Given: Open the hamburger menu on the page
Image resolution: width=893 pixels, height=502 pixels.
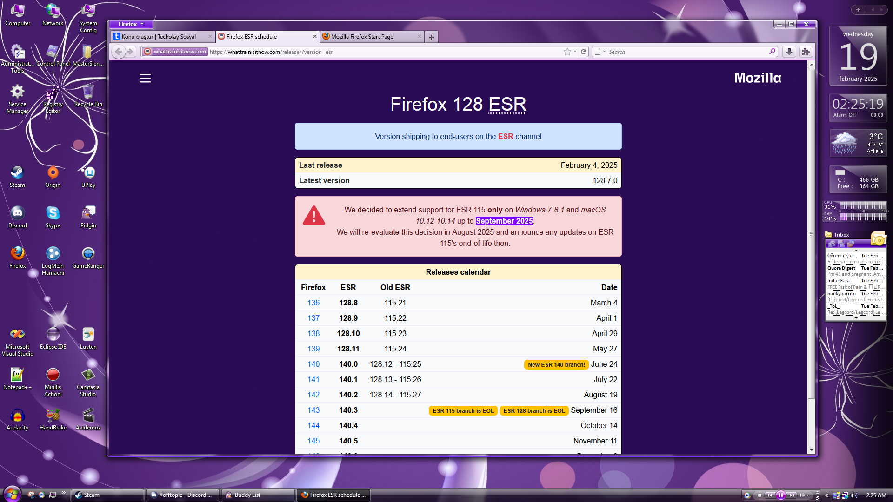Looking at the screenshot, I should pos(145,78).
